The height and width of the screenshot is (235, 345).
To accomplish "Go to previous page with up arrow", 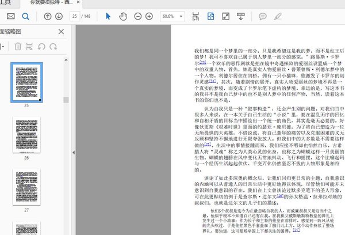I will tap(48, 17).
